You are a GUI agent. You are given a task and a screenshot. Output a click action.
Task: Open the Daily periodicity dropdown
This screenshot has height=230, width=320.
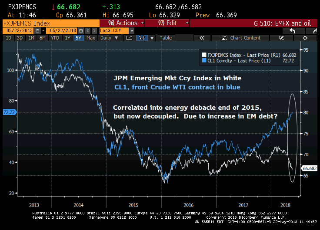click(110, 38)
